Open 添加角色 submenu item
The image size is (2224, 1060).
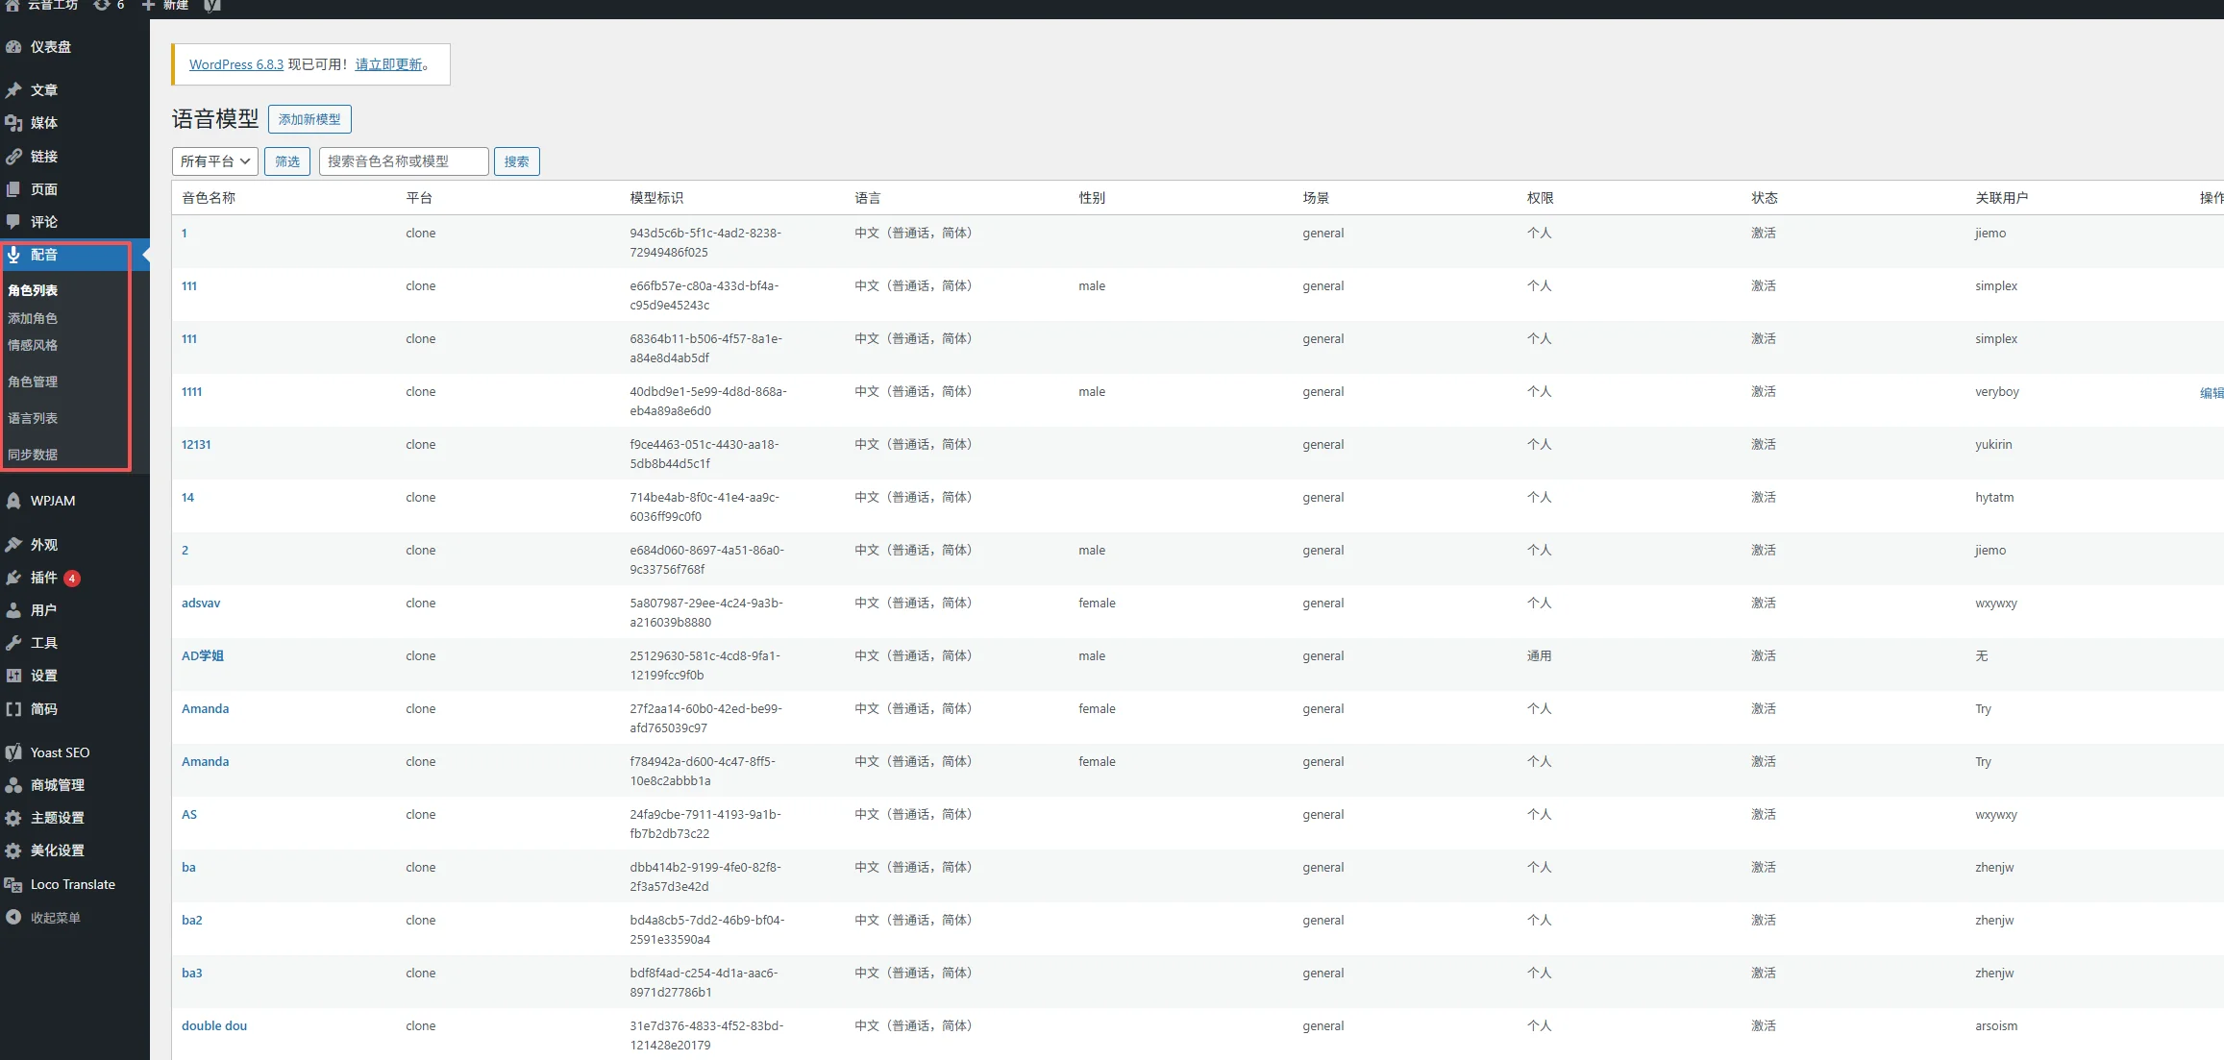point(33,318)
